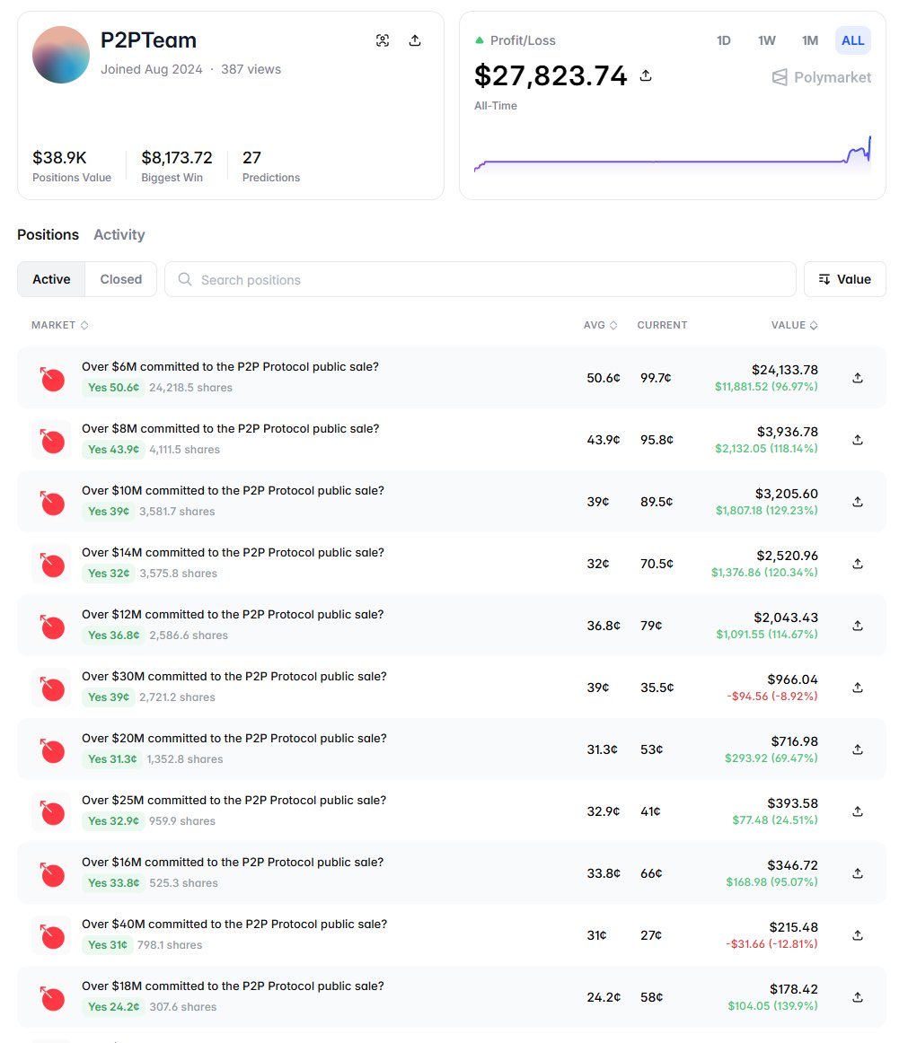The image size is (908, 1043).
Task: Open market icon for Over $12M row
Action: pos(51,626)
